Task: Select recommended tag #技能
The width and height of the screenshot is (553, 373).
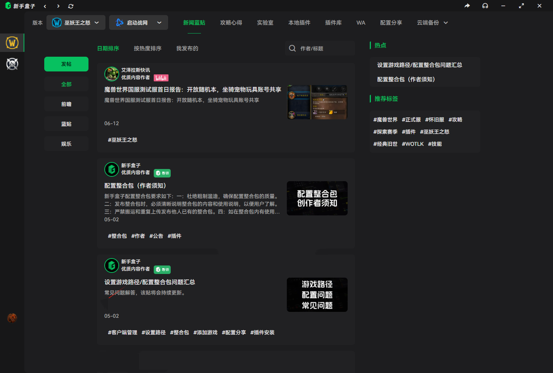Action: (435, 144)
